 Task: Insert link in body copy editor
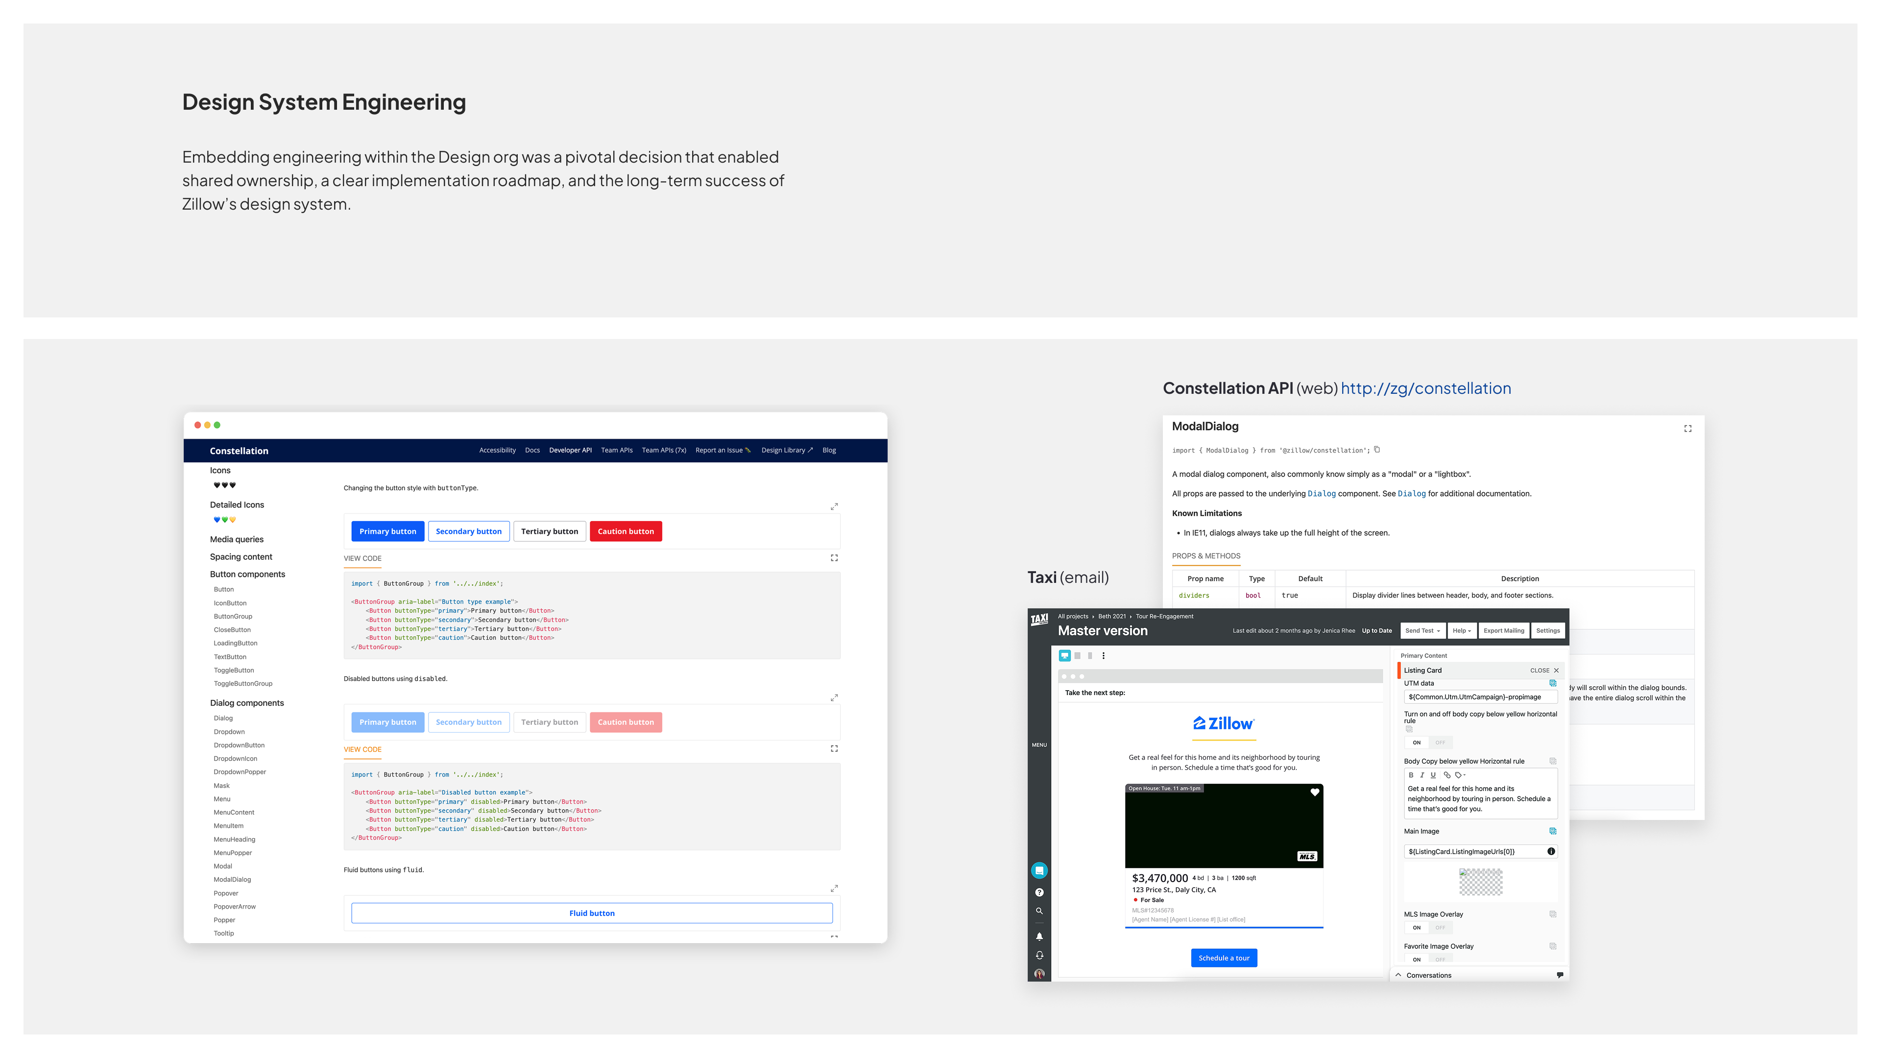pyautogui.click(x=1447, y=775)
